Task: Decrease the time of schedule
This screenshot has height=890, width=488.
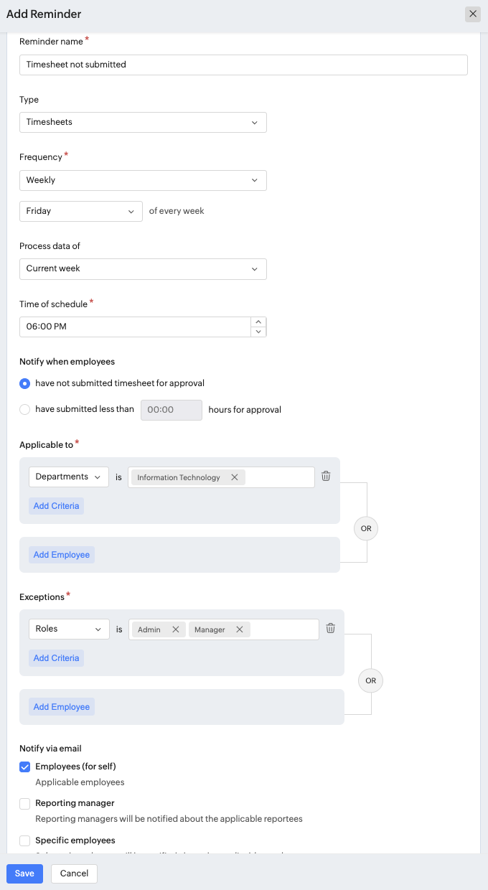Action: [x=258, y=332]
